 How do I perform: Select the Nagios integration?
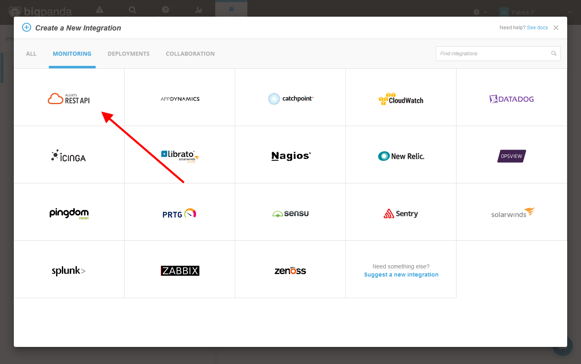pos(290,156)
